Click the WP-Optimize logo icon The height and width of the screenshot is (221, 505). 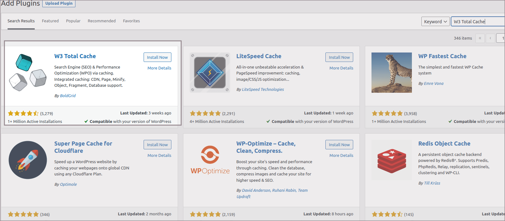coord(210,160)
